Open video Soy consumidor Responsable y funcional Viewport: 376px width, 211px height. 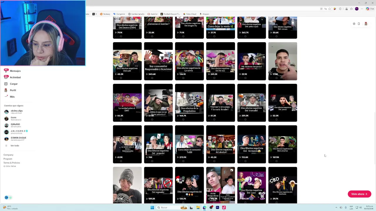click(158, 61)
